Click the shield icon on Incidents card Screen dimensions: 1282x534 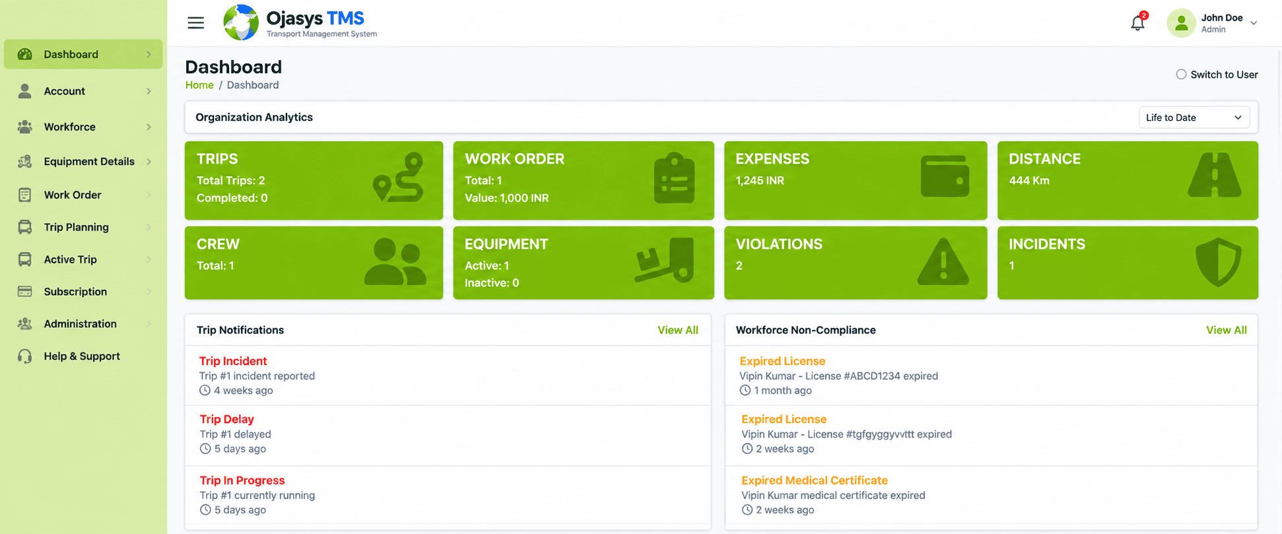(1219, 262)
